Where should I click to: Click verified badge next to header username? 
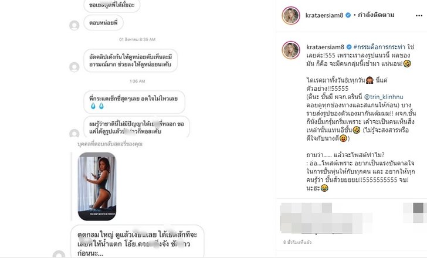click(x=348, y=15)
